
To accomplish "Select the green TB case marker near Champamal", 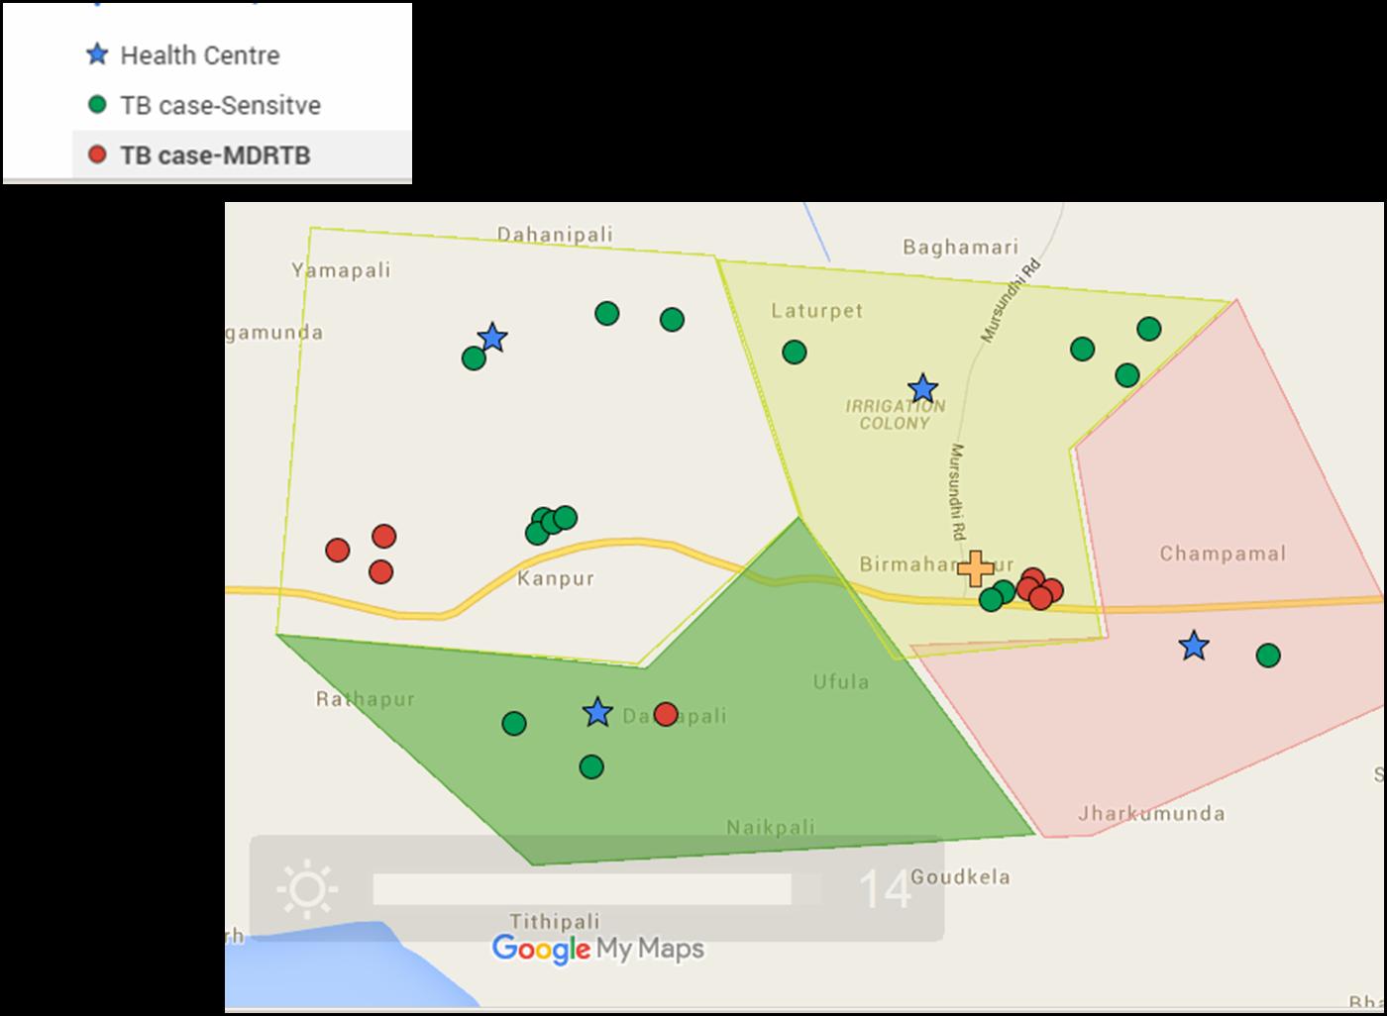I will [x=1268, y=654].
